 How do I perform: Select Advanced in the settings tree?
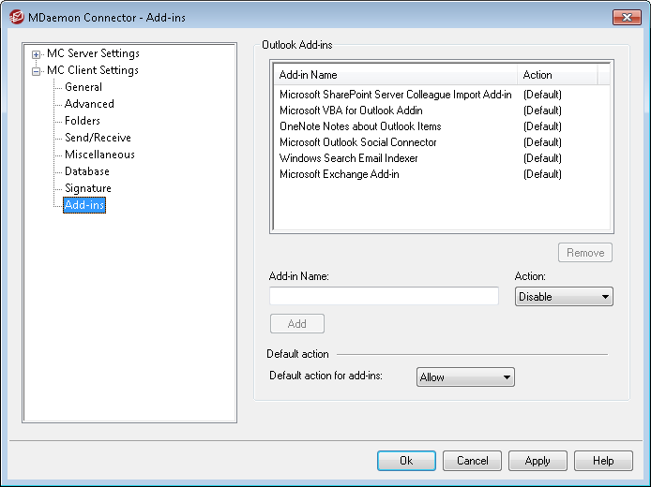pyautogui.click(x=89, y=104)
